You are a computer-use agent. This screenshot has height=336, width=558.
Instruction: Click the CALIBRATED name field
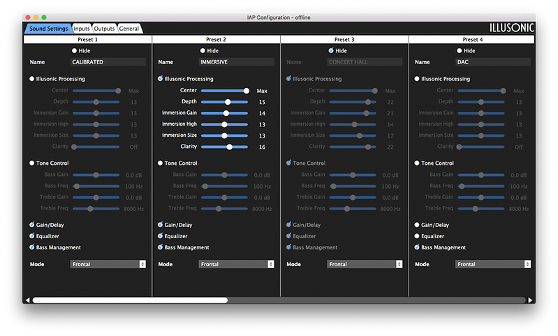108,62
